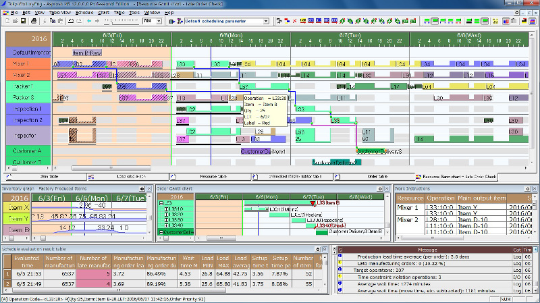
Task: Click the Paste icon in the toolbar
Action: click(x=60, y=21)
